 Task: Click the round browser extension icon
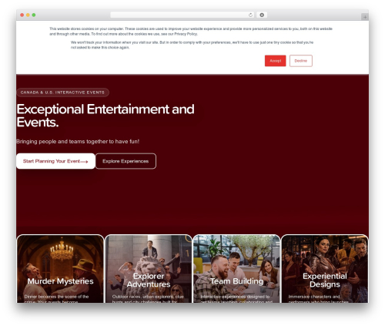point(262,15)
